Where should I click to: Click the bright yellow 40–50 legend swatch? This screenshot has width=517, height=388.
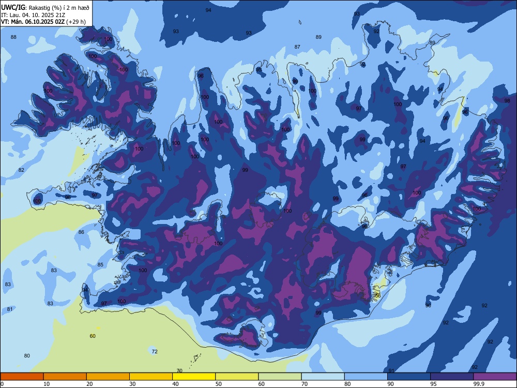pos(194,377)
